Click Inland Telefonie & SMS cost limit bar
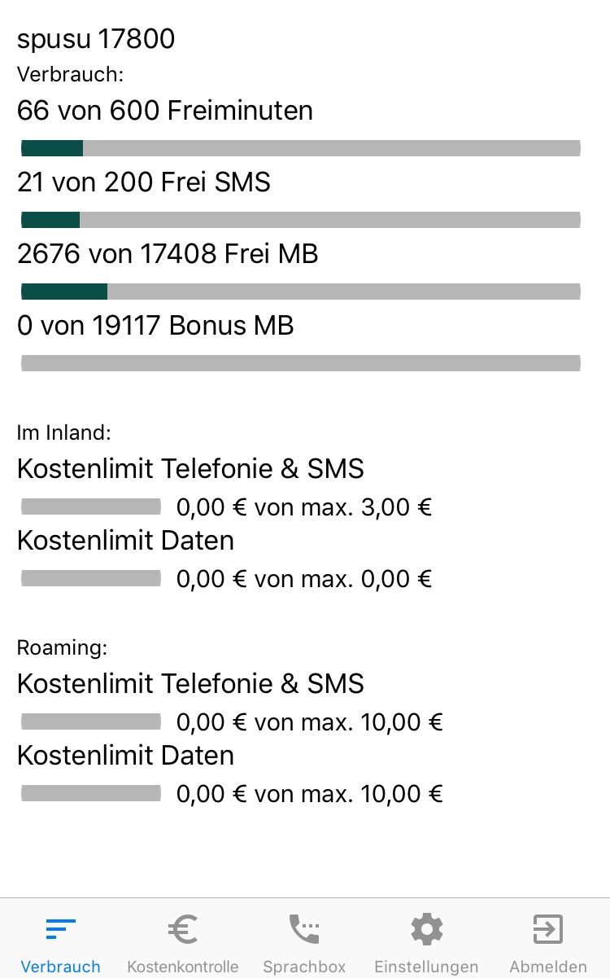Screen dimensions: 610x978 [91, 507]
